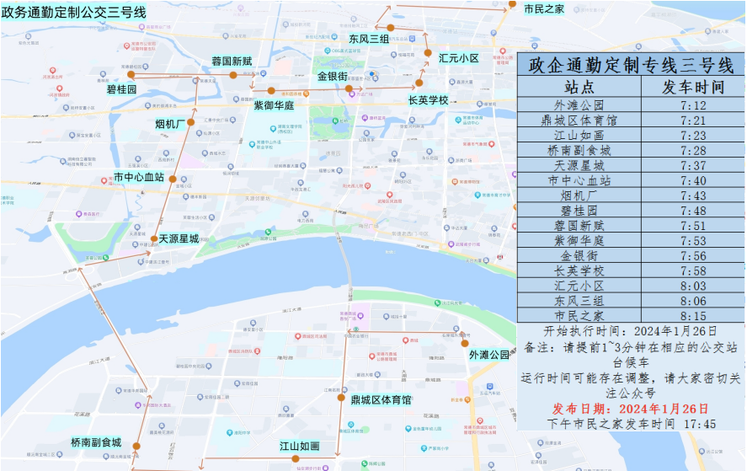Click the orange stop marker at 碧桂园
The width and height of the screenshot is (747, 471).
click(x=131, y=74)
